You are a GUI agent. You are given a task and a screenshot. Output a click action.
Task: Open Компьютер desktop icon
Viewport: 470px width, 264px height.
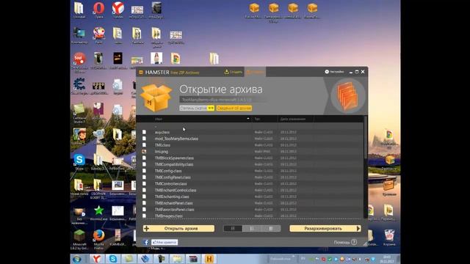pos(79,36)
